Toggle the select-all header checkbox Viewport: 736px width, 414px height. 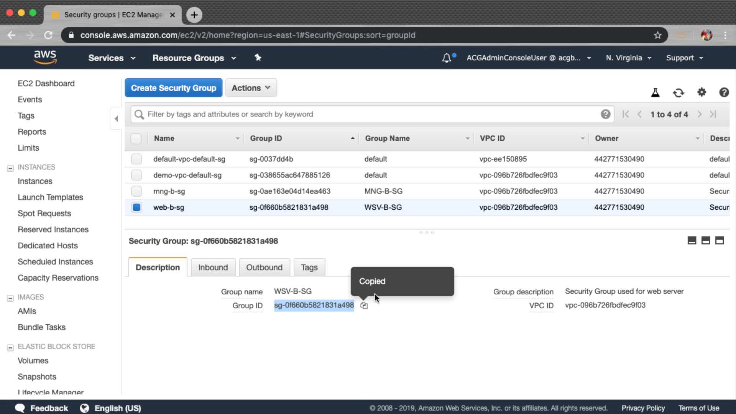[x=136, y=138]
